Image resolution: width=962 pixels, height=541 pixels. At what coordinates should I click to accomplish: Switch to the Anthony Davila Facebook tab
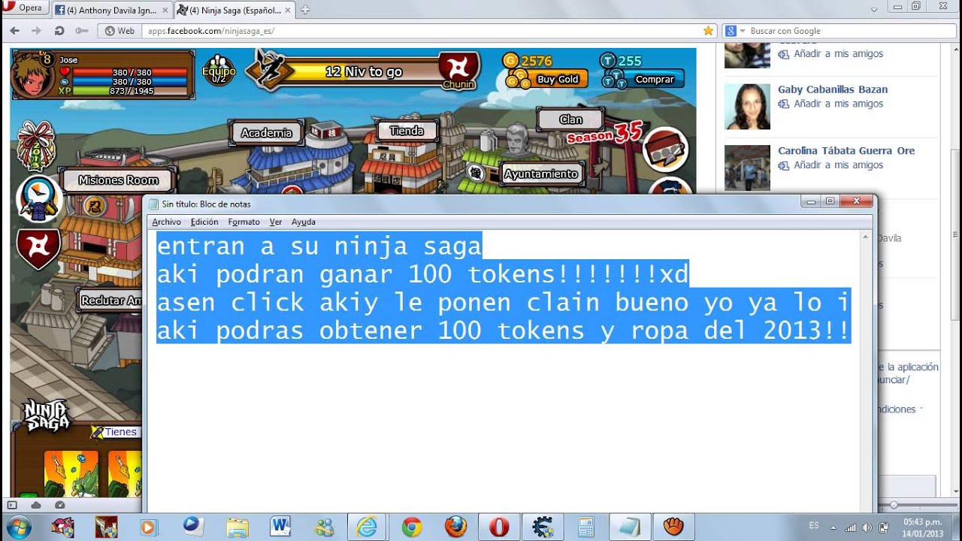click(111, 10)
